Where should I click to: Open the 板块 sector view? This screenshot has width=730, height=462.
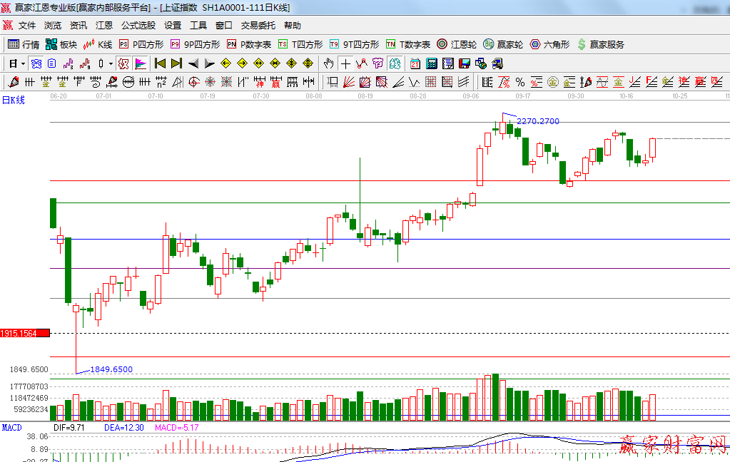61,44
